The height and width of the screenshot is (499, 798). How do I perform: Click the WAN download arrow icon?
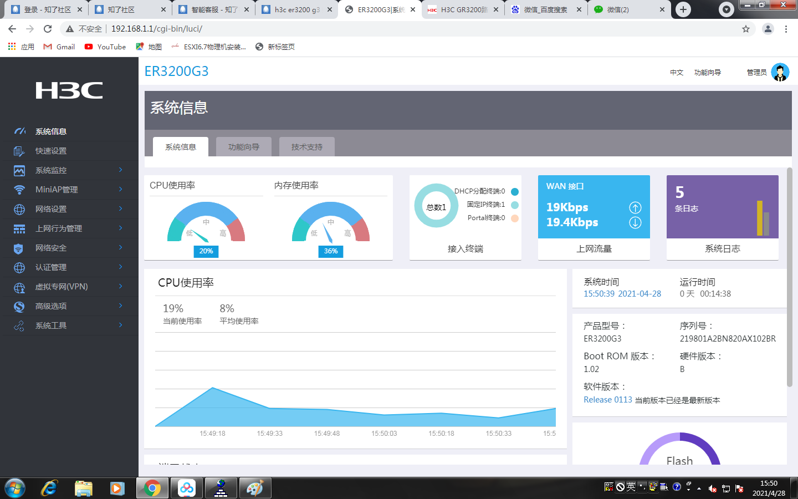(x=635, y=222)
